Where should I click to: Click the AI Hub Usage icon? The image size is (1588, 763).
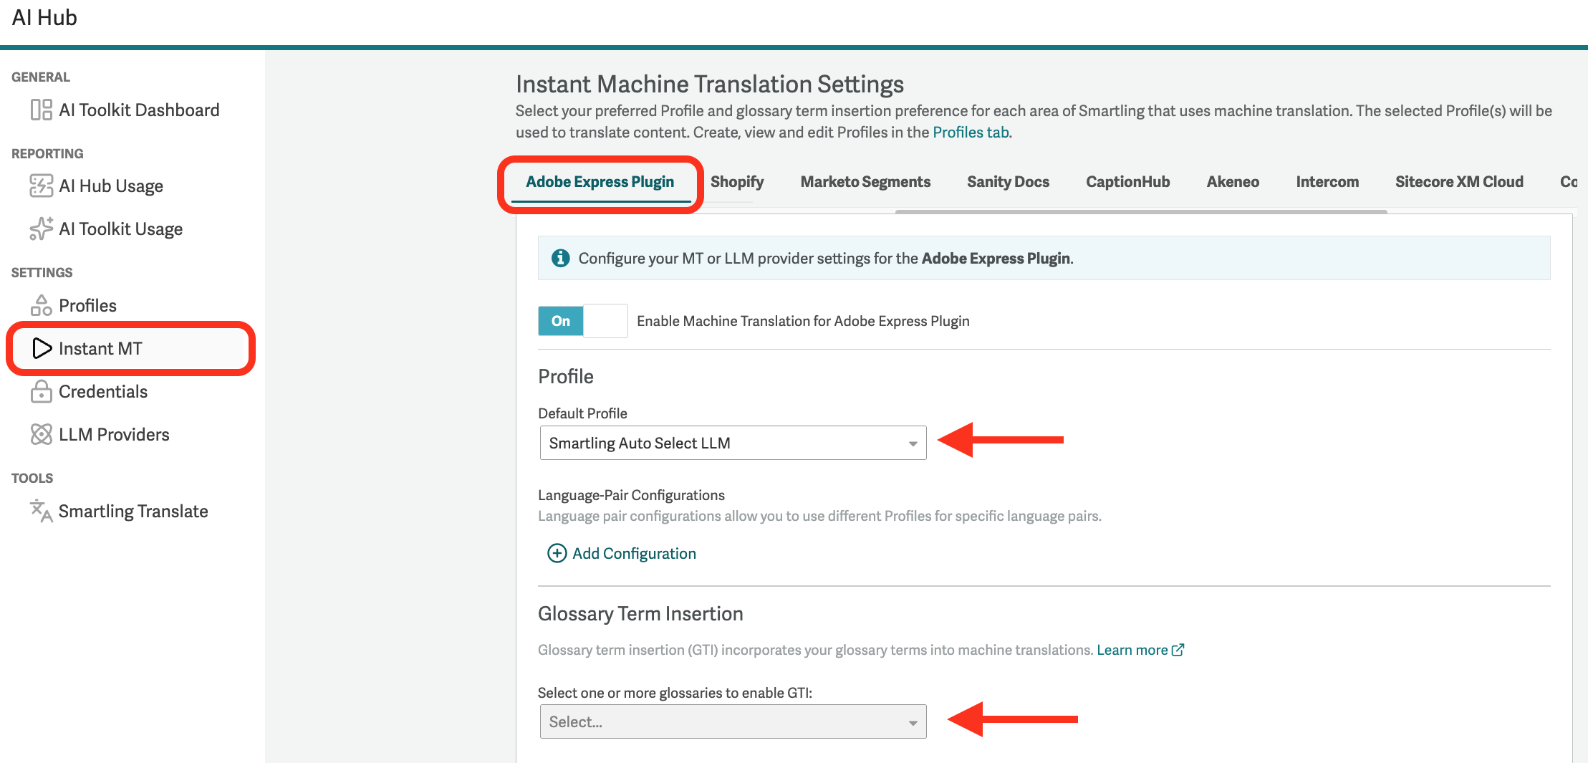click(41, 186)
